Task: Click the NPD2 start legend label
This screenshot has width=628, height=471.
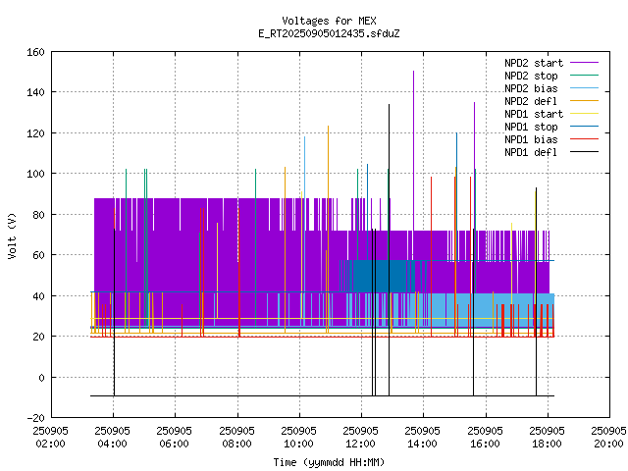Action: click(534, 62)
